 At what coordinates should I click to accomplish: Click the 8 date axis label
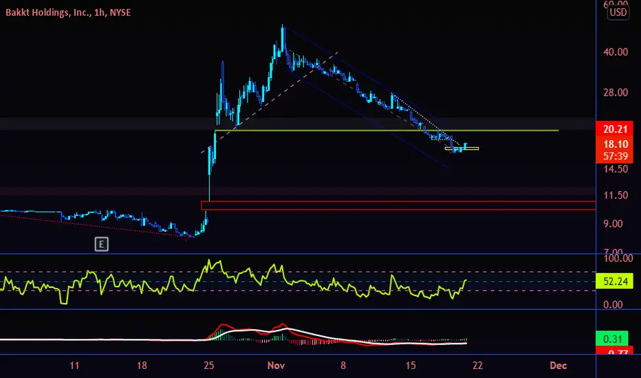[x=343, y=366]
